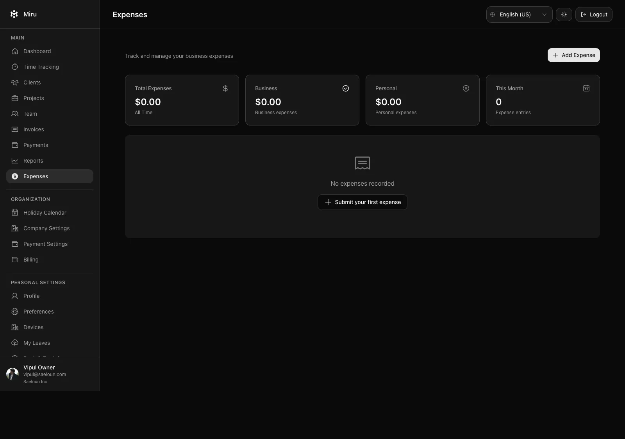625x439 pixels.
Task: Go to Preferences
Action: (50, 312)
